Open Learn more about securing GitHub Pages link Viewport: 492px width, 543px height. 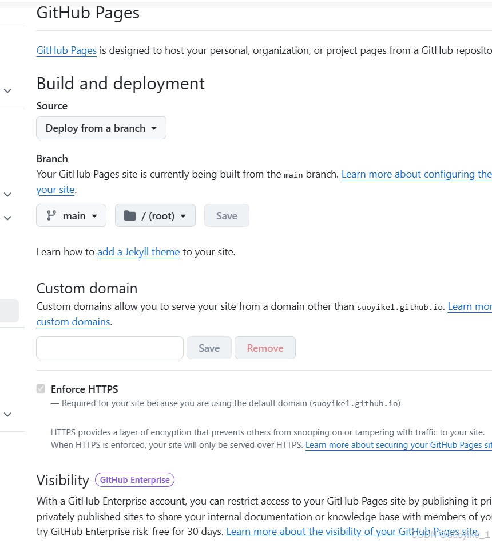click(x=399, y=445)
